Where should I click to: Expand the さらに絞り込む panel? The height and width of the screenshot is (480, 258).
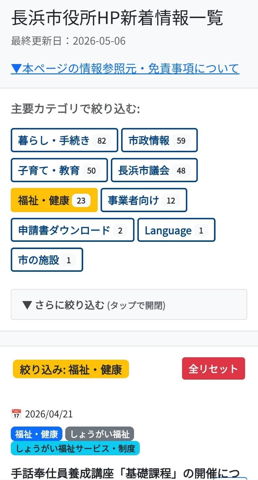coord(129,305)
